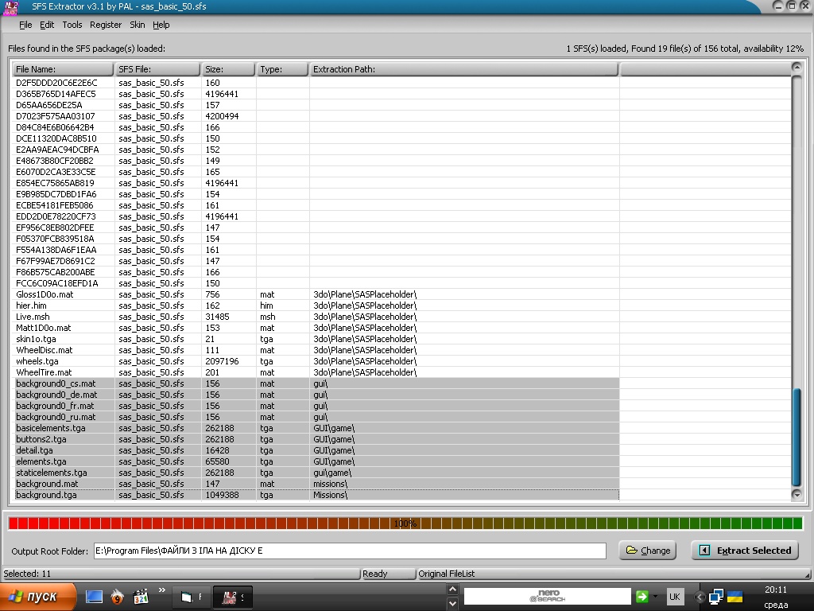Click the file list scroll-up arrow

coord(797,67)
